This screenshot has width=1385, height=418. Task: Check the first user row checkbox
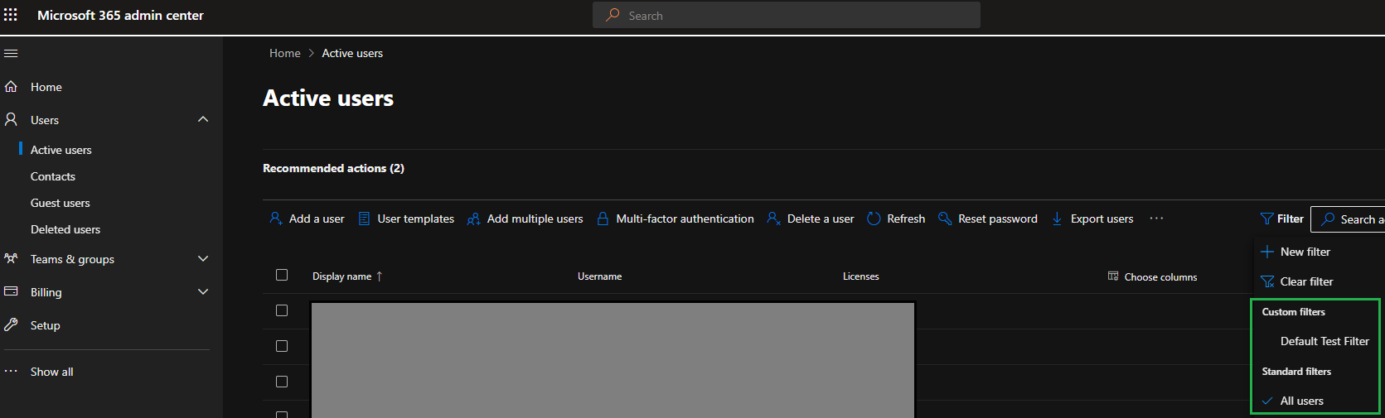click(282, 310)
